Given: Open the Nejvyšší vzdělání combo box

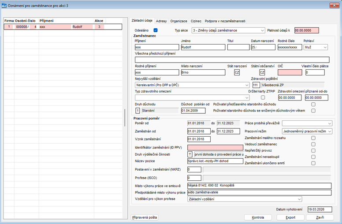Looking at the screenshot, I should pos(192,85).
